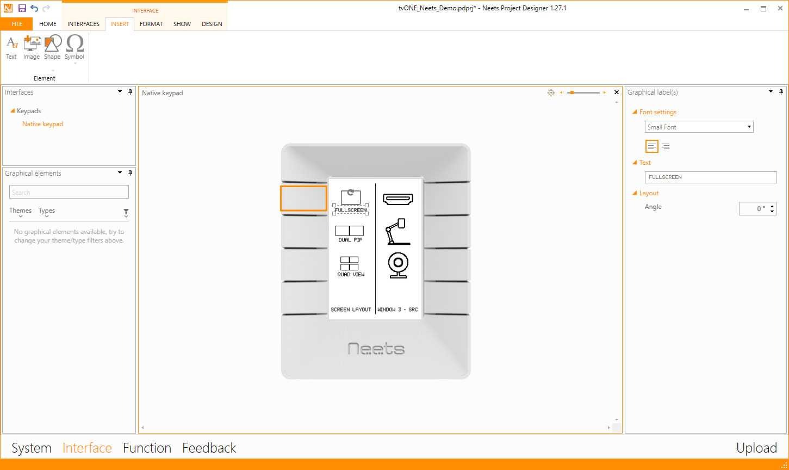Viewport: 789px width, 470px height.
Task: Switch to right text alignment
Action: pyautogui.click(x=666, y=146)
